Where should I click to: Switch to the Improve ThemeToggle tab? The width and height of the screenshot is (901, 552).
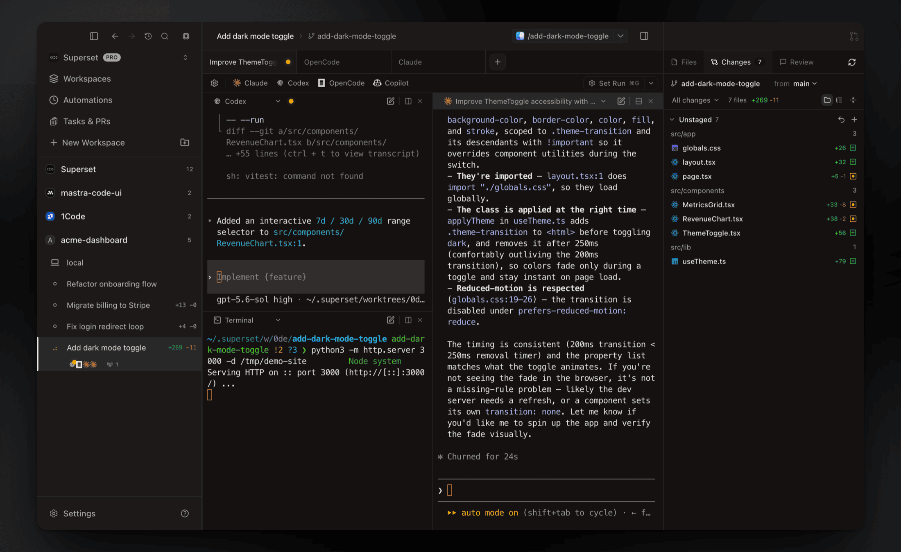[x=250, y=62]
